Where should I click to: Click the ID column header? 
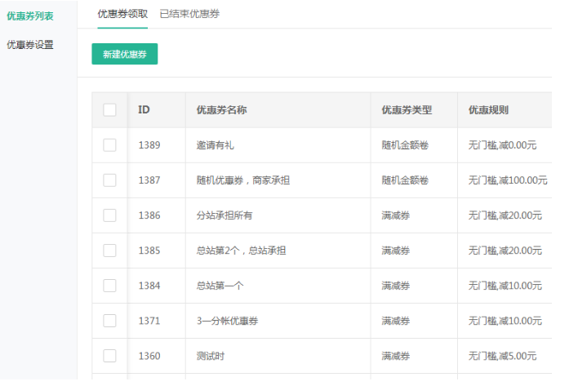pyautogui.click(x=144, y=110)
